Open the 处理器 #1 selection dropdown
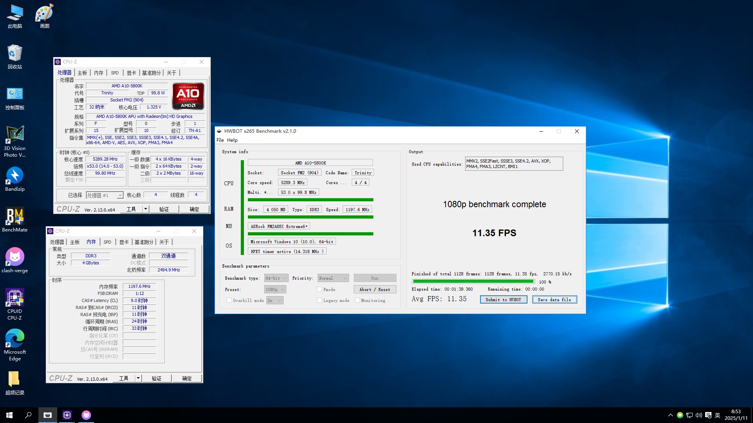This screenshot has height=423, width=753. [x=105, y=195]
